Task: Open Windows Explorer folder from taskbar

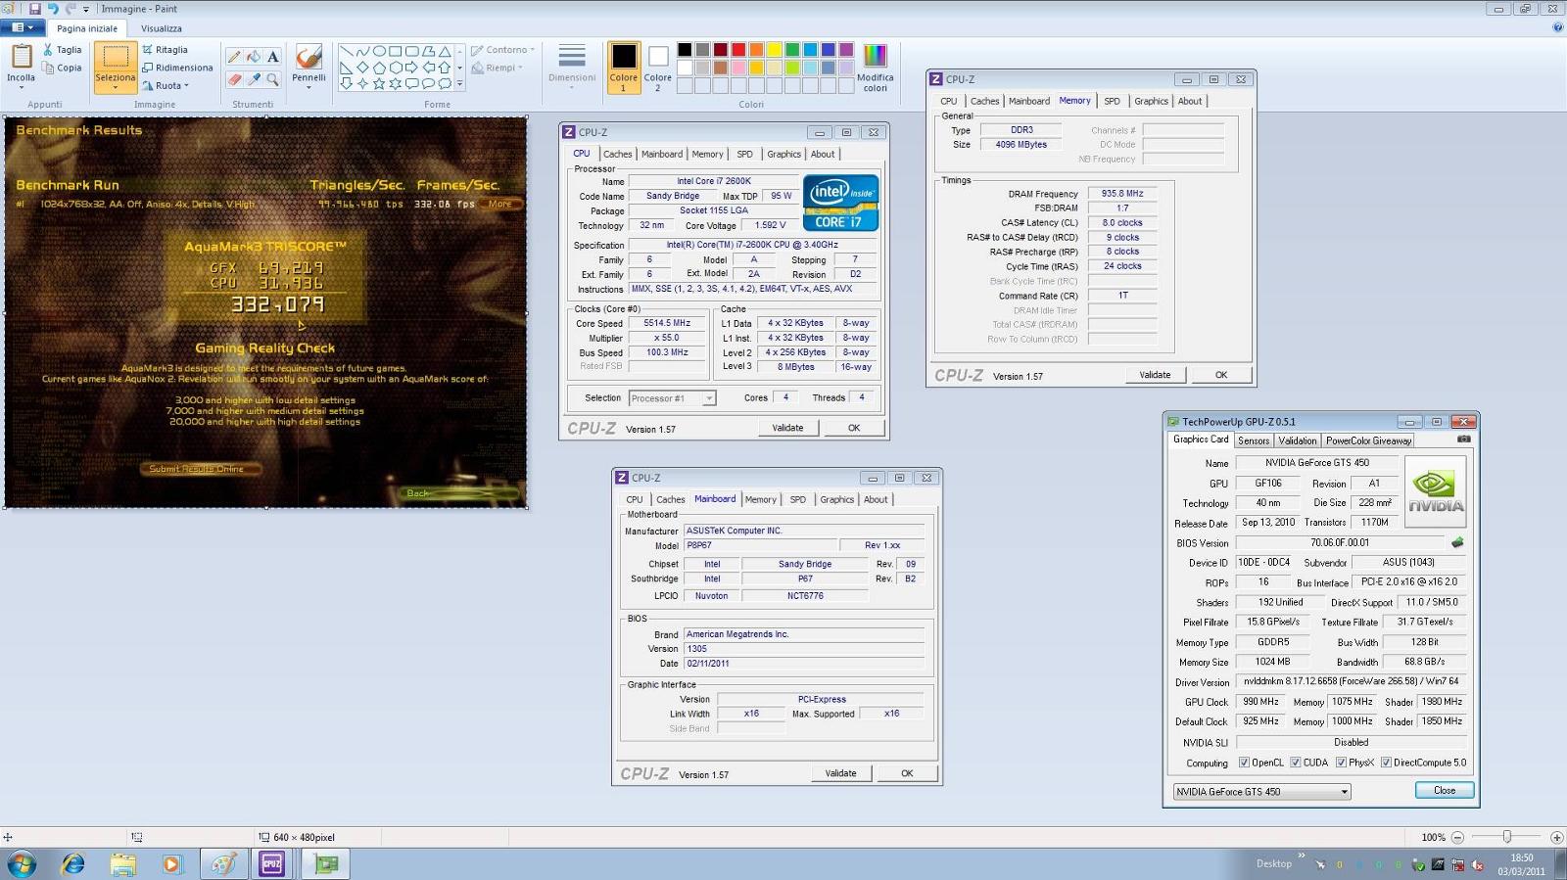Action: 122,864
